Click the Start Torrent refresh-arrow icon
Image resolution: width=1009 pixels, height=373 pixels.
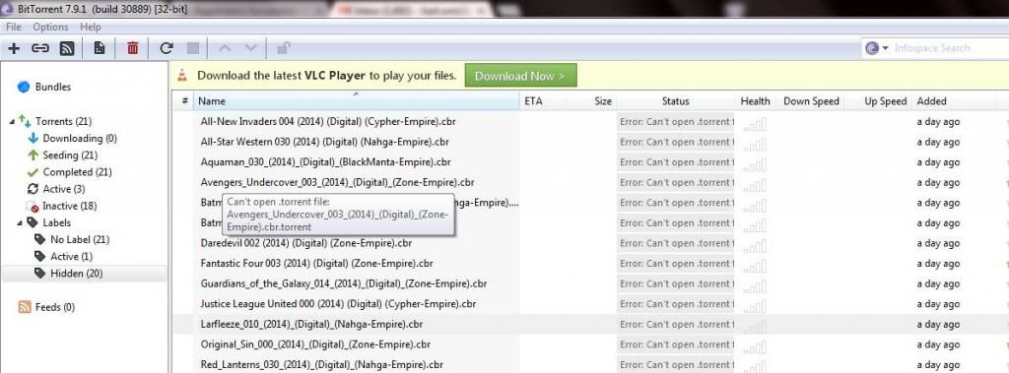(x=166, y=48)
